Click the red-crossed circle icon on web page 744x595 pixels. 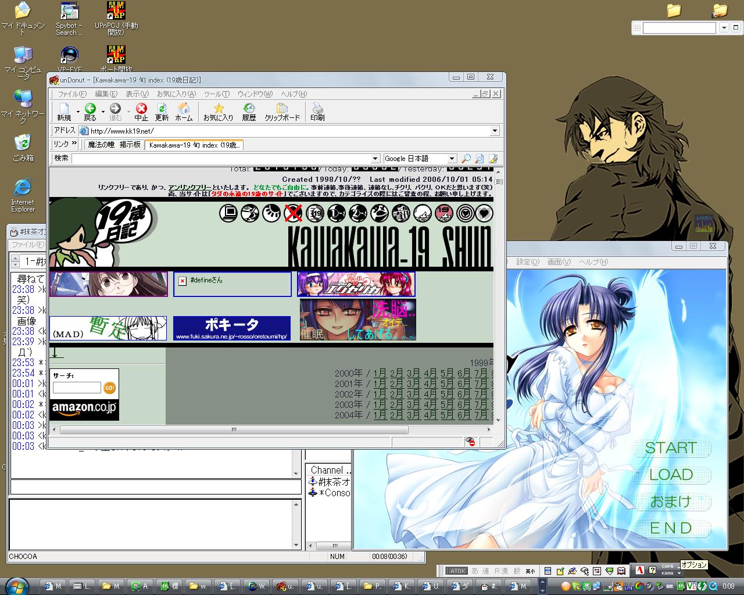pos(293,213)
